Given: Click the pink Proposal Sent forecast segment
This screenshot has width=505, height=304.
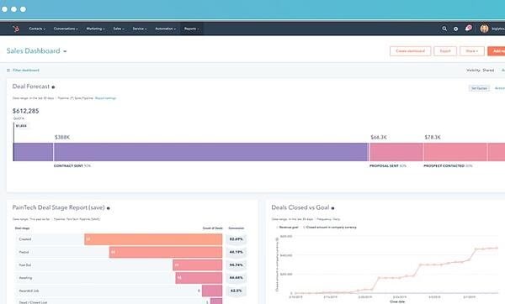Looking at the screenshot, I should (x=396, y=152).
